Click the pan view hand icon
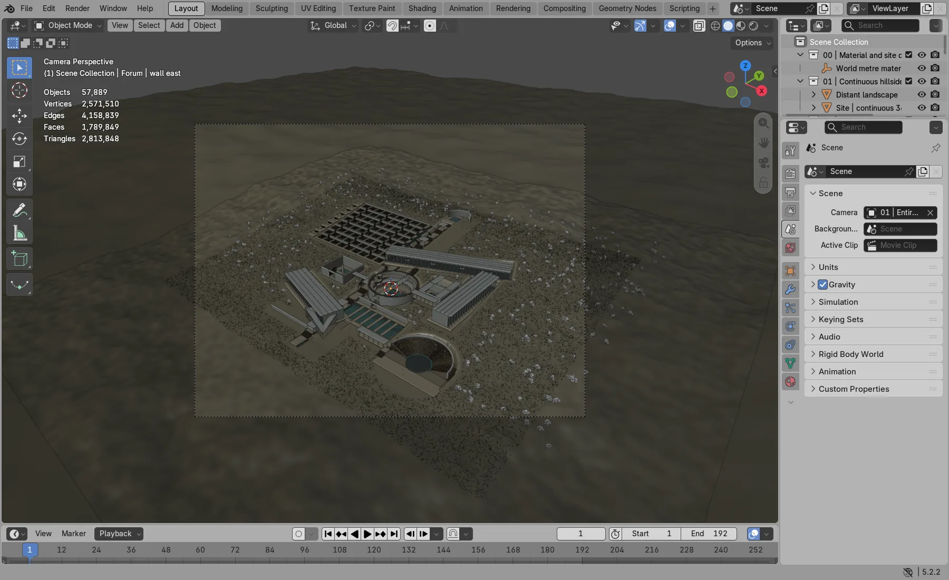 (763, 143)
